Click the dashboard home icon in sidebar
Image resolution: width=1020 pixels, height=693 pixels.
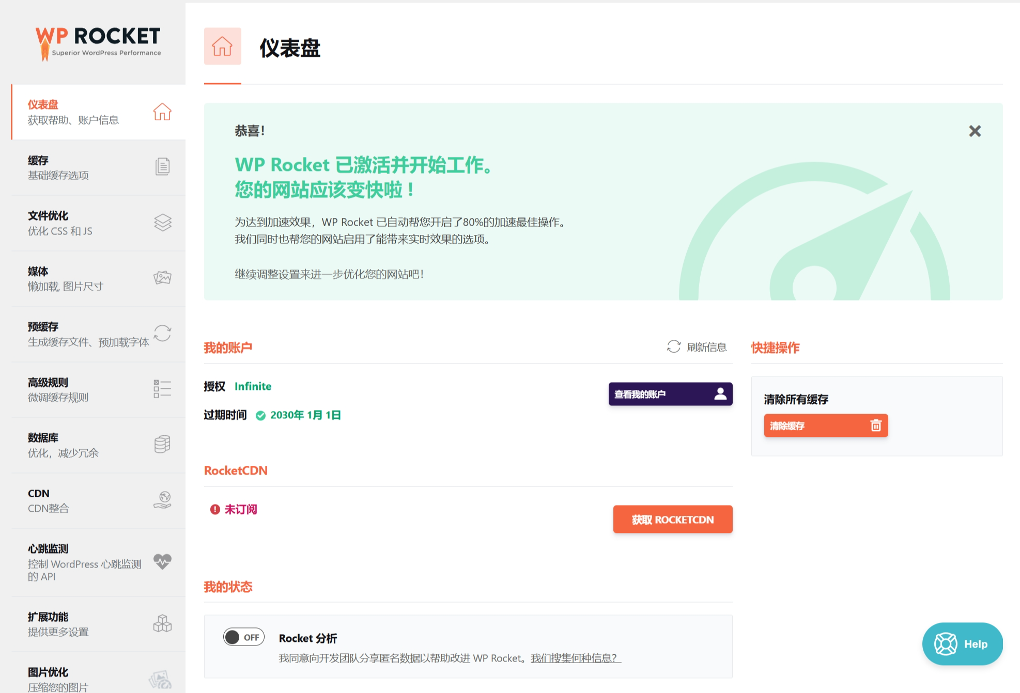162,112
